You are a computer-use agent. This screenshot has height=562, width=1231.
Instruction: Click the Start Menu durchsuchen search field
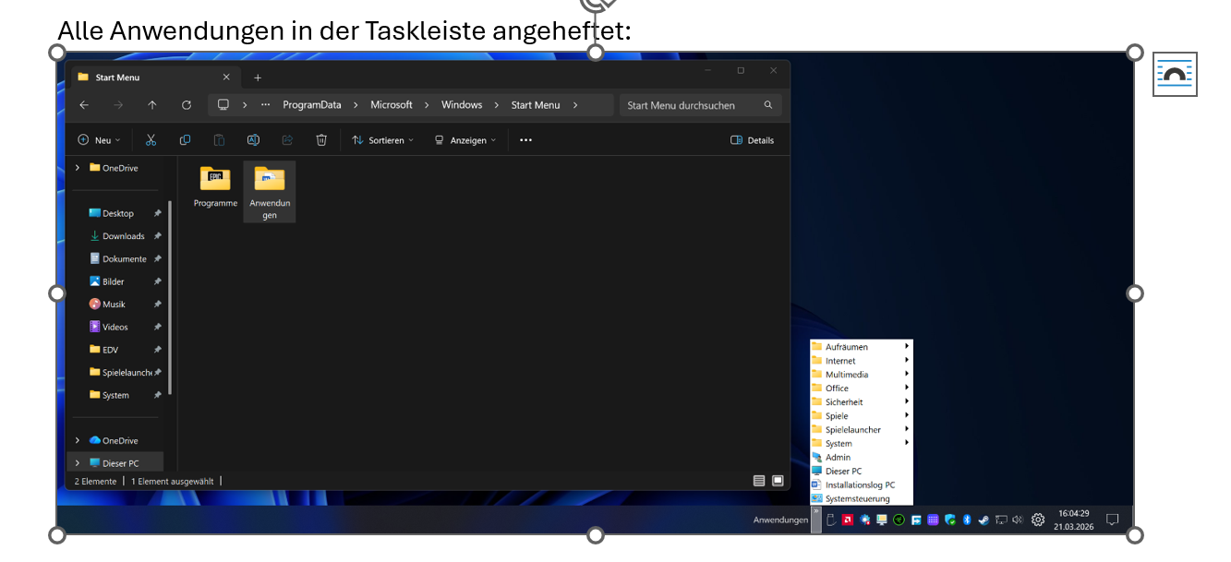coord(700,105)
